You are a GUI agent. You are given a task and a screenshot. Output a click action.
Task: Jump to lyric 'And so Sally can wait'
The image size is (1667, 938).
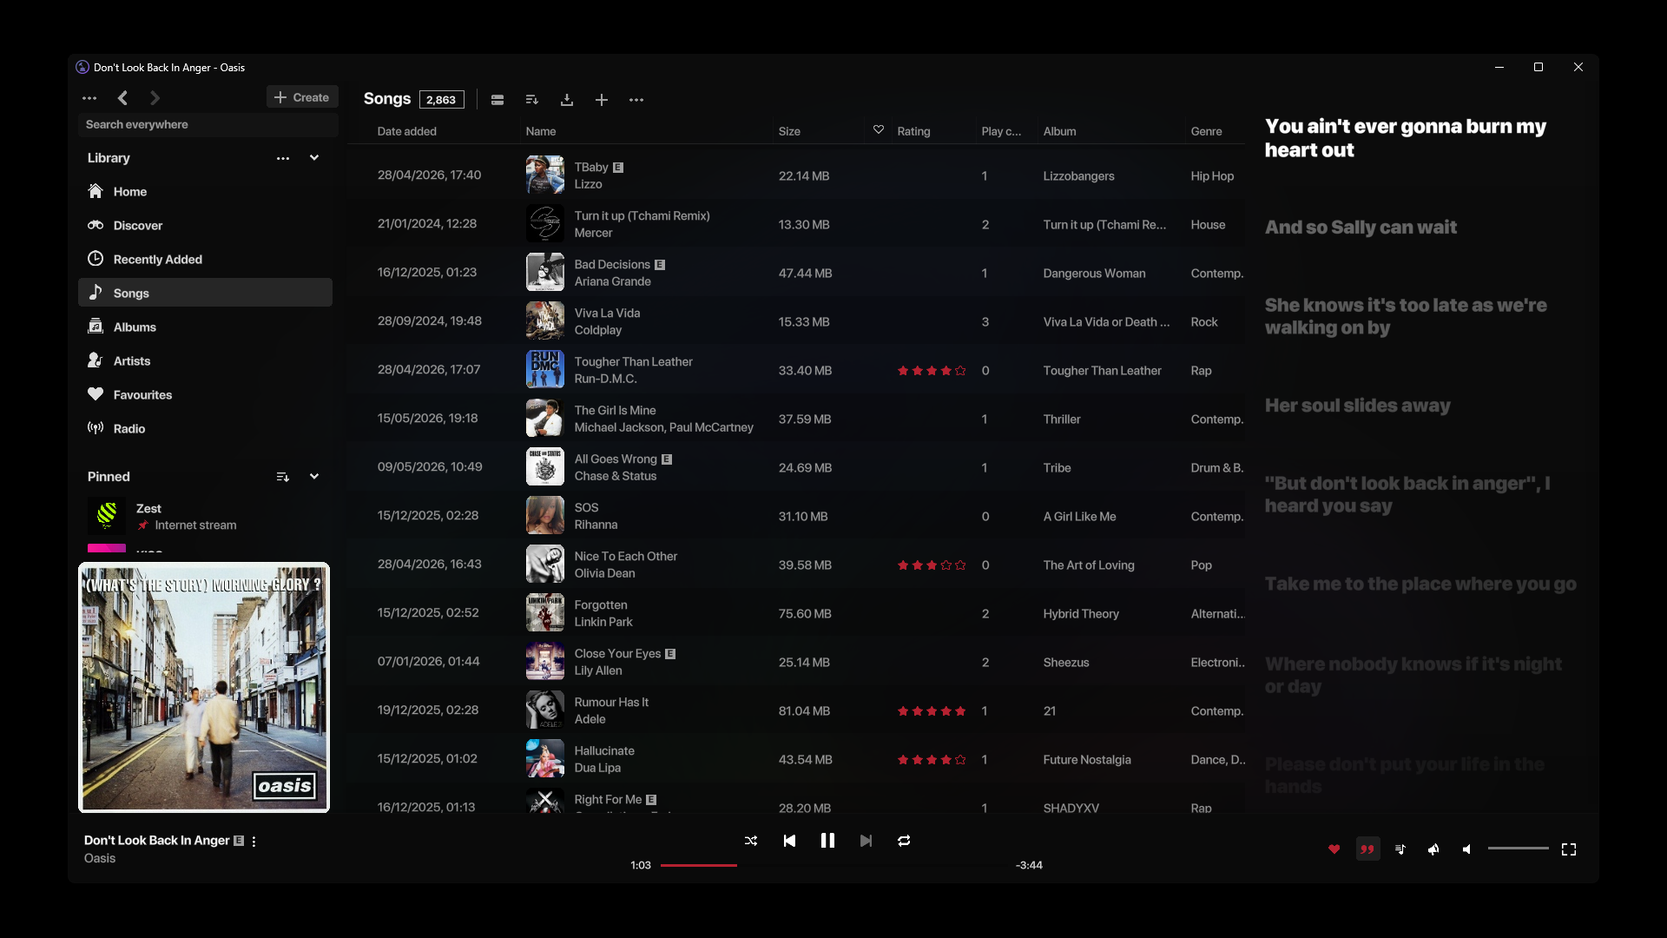coord(1361,228)
